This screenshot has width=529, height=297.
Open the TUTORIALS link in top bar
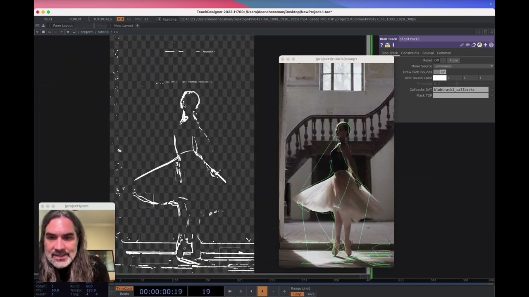102,19
